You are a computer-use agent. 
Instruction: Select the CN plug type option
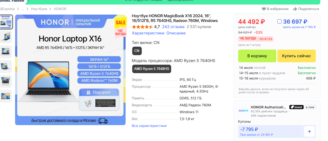[137, 51]
